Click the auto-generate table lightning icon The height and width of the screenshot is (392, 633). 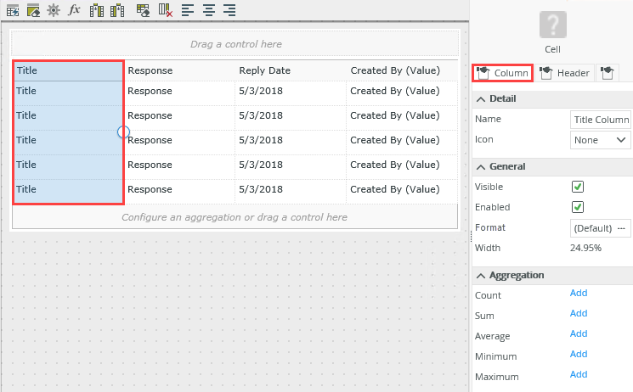click(13, 10)
